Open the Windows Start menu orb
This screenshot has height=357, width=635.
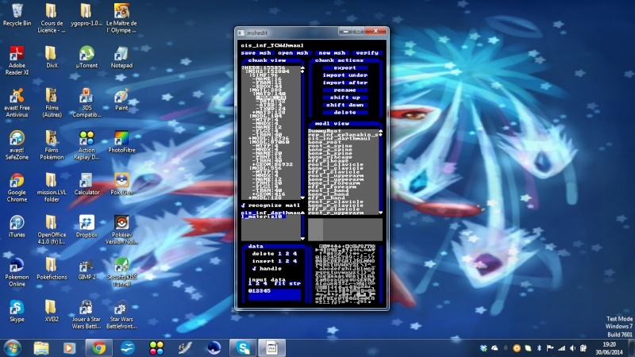(12, 347)
